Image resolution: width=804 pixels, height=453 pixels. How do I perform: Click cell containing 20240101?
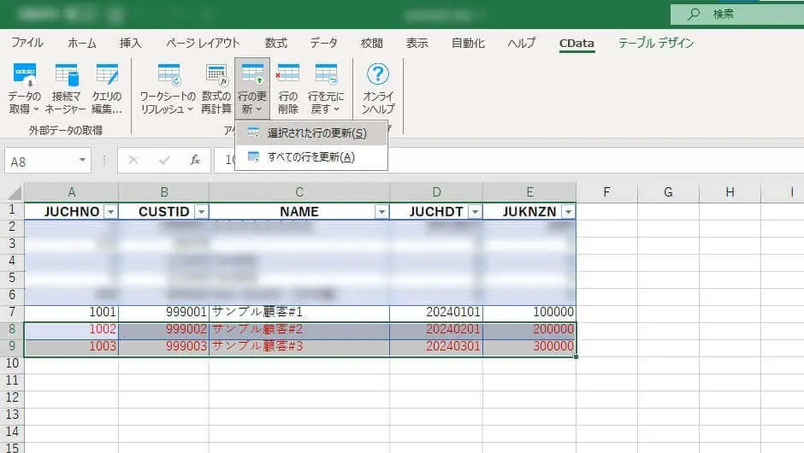click(436, 312)
